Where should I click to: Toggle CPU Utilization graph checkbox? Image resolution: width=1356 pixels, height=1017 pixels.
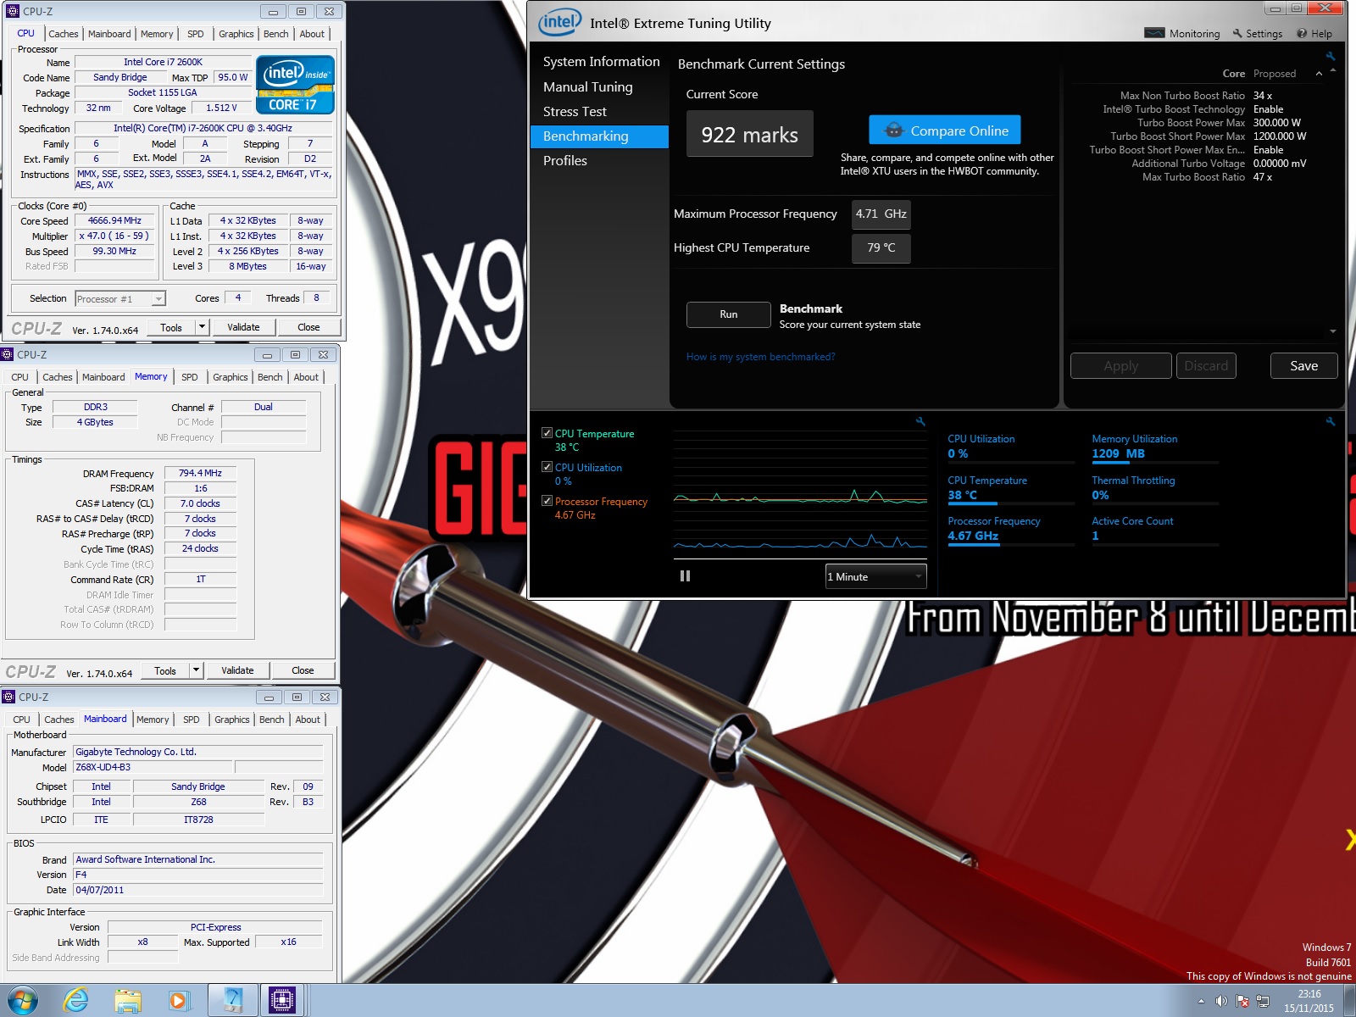click(547, 467)
